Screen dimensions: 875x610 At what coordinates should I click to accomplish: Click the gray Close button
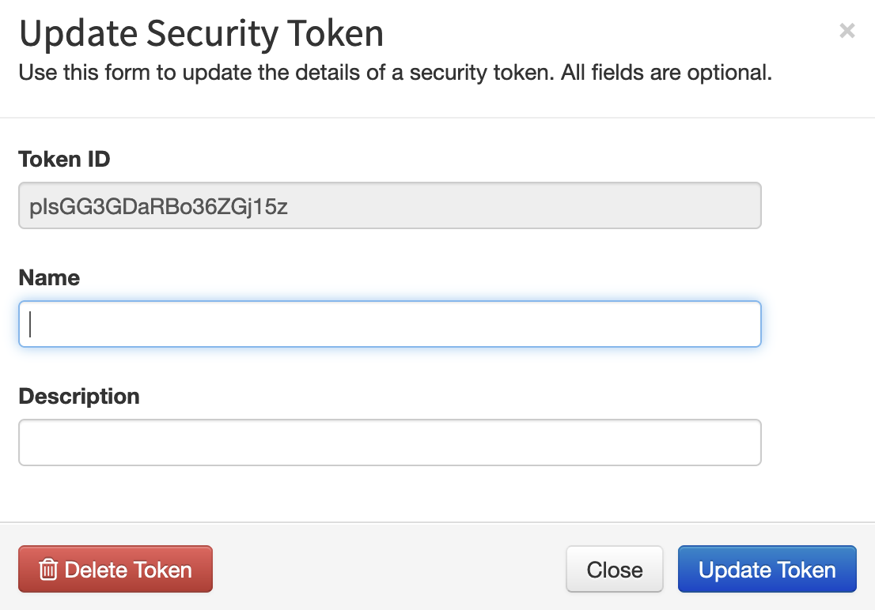coord(615,569)
